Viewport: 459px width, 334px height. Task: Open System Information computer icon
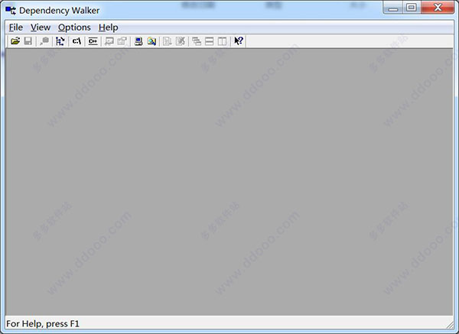[138, 41]
